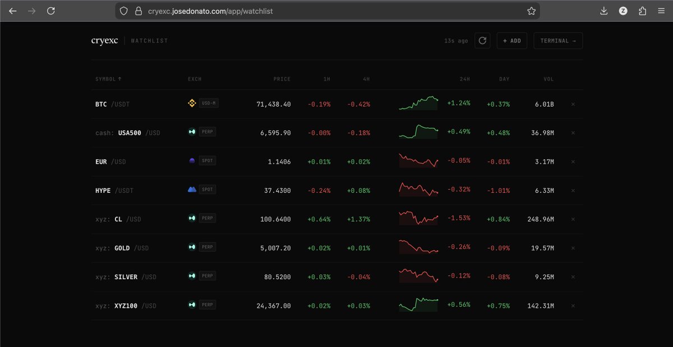
Task: Open the cash: USA500 /USD symbol
Action: (x=128, y=133)
